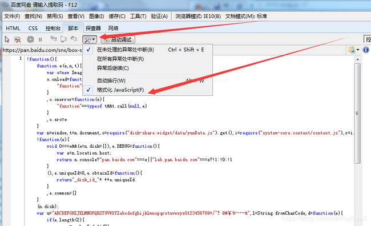Viewport: 371px width, 226px height.
Task: Open the 图像(I) menu
Action: (96, 17)
